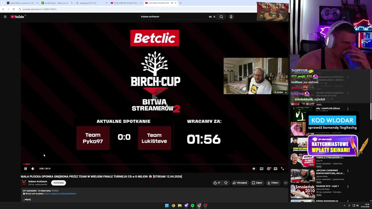Open a new browser tab

(x=180, y=3)
